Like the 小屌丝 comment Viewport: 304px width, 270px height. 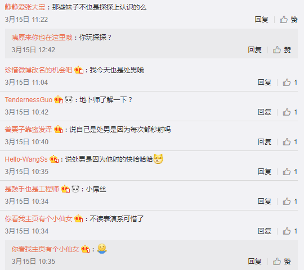point(290,202)
